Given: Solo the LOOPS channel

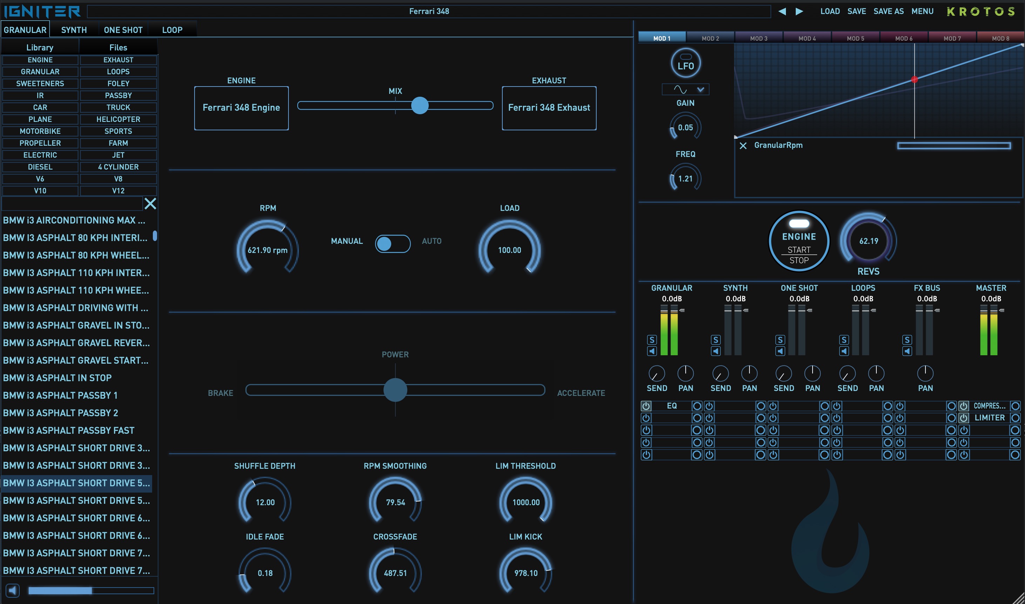Looking at the screenshot, I should click(x=844, y=340).
